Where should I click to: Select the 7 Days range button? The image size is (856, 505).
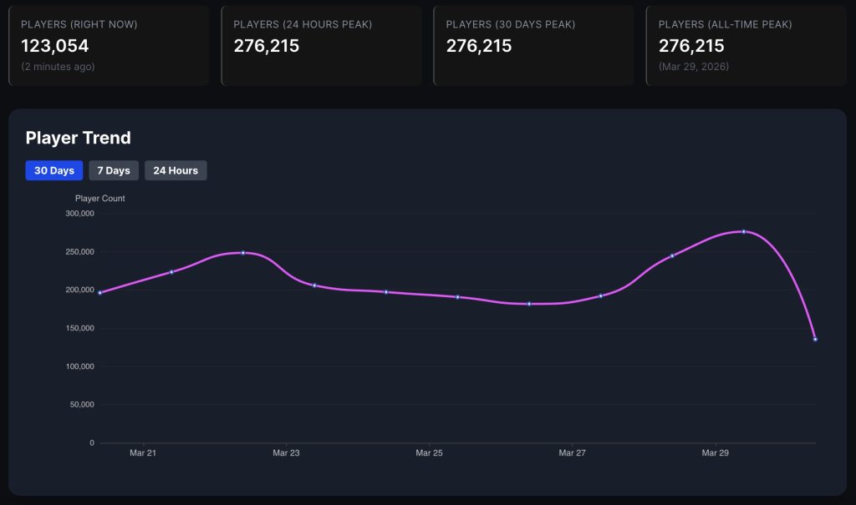[x=114, y=170]
